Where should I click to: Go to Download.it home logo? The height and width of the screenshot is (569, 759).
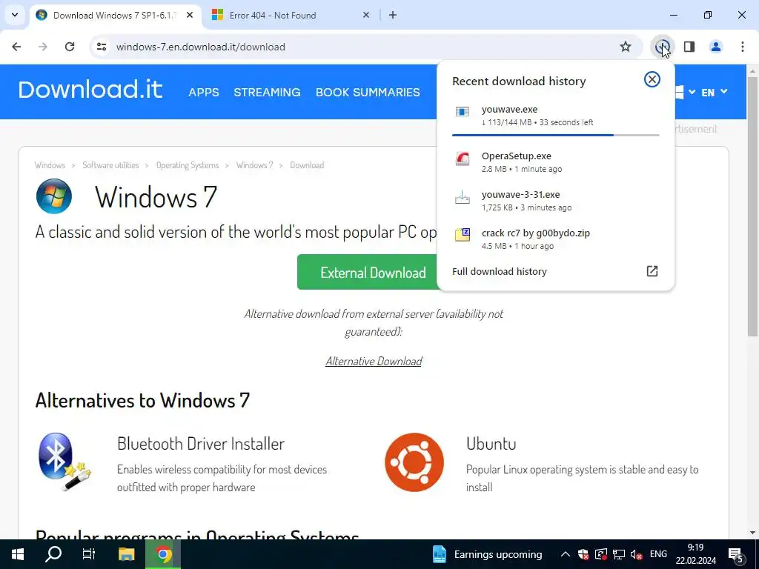click(x=90, y=90)
